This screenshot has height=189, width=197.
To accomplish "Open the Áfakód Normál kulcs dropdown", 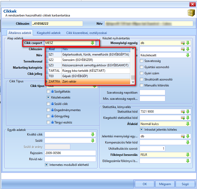I will 188,124.
